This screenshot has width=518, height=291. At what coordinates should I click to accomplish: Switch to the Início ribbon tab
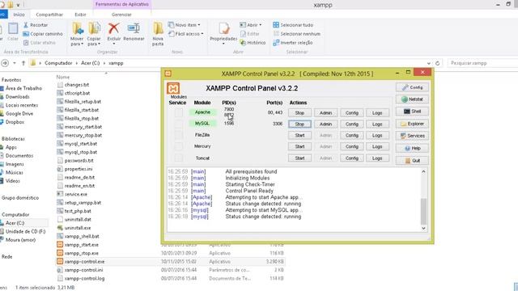19,15
